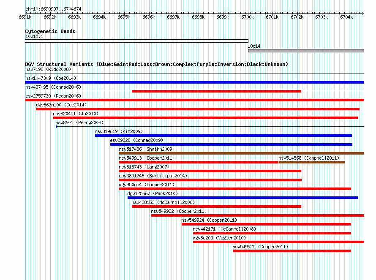This screenshot has height=280, width=376.
Task: Open nsv820451 (Ju2010) variant label
Action: [x=76, y=114]
